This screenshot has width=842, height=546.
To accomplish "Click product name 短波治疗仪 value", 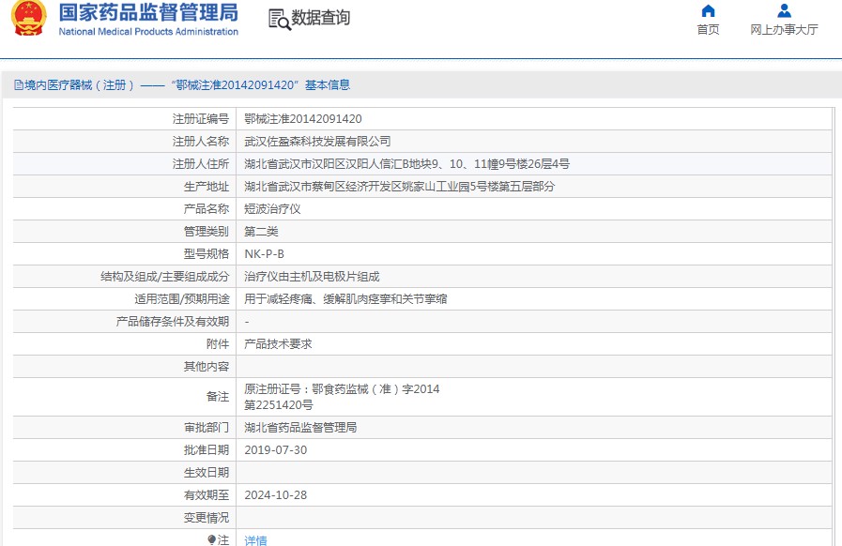I will [x=272, y=209].
